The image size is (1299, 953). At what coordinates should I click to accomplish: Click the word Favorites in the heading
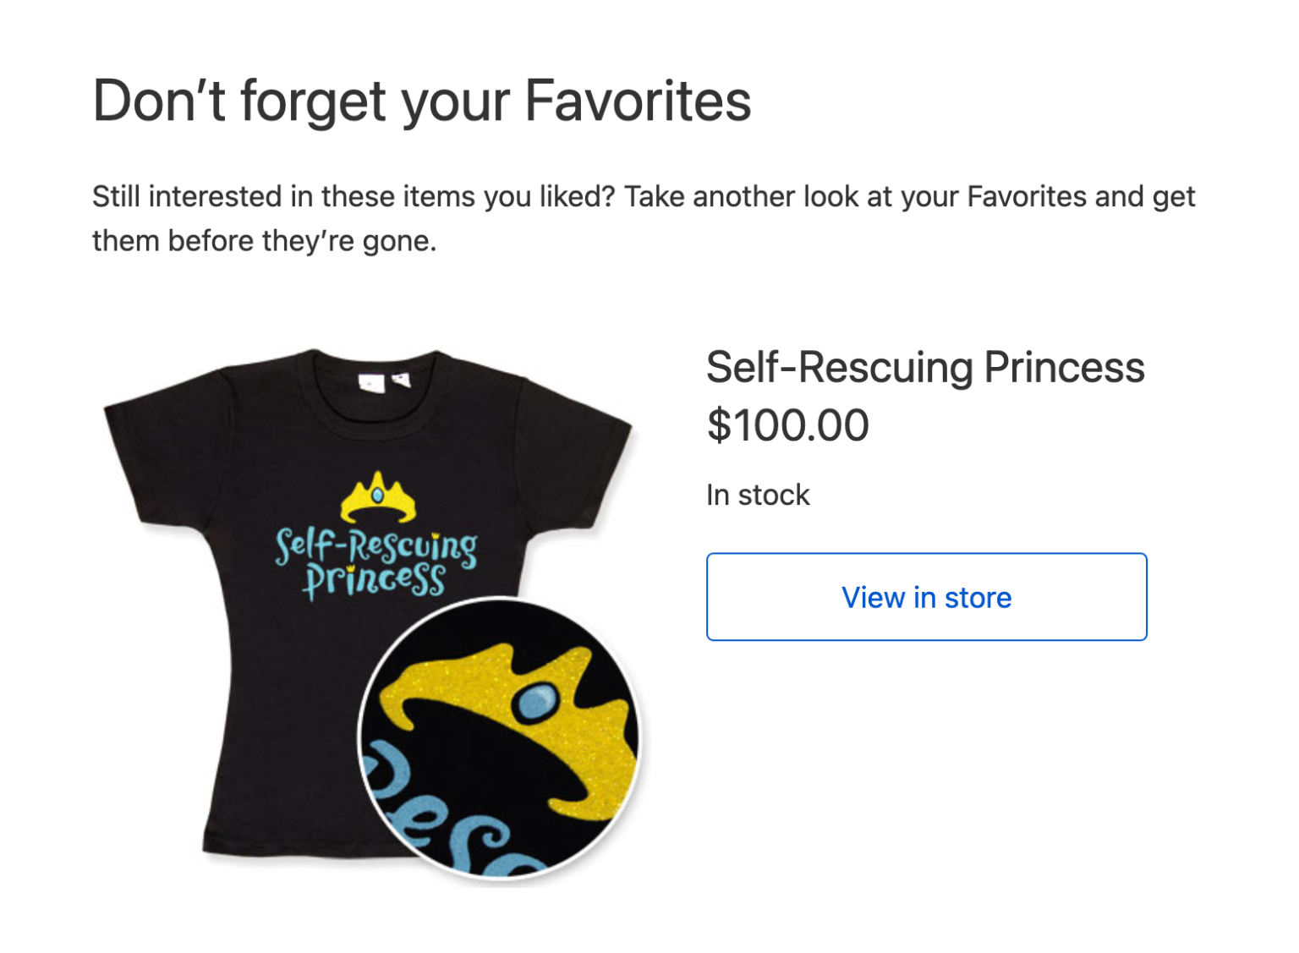tap(638, 101)
